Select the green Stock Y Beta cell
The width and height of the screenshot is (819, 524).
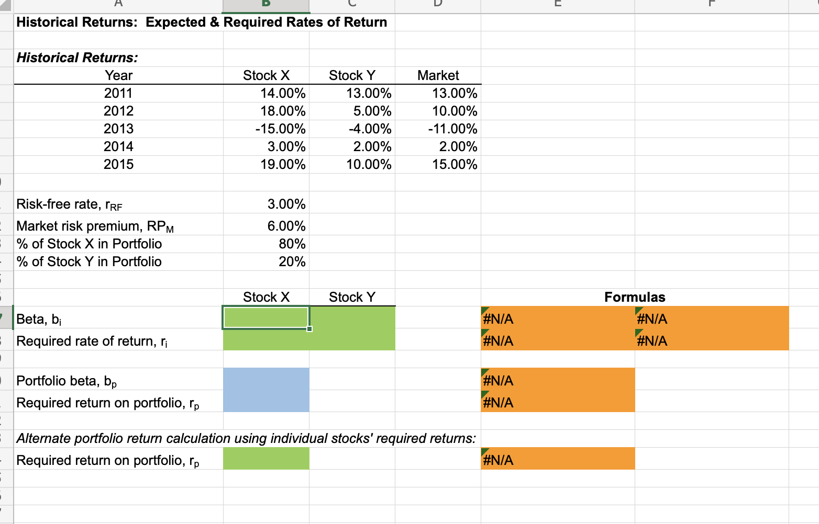[352, 317]
